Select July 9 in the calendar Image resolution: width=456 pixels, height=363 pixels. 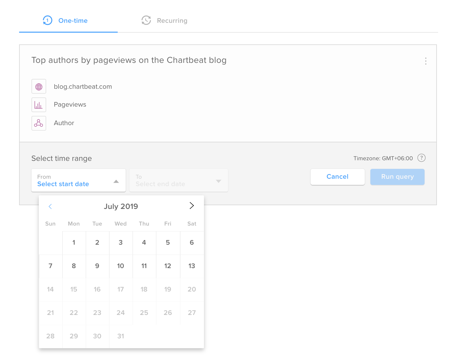pyautogui.click(x=97, y=266)
